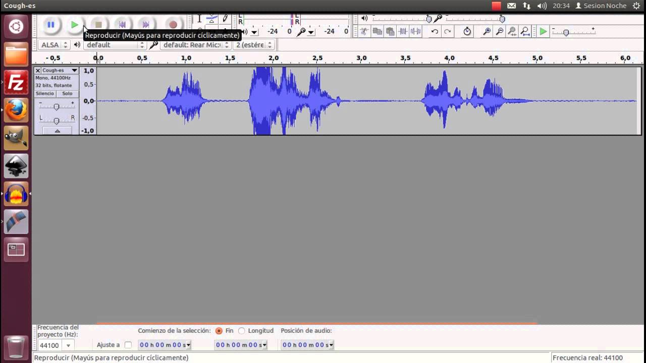Open FileZilla from the Ubuntu launcher
Image resolution: width=646 pixels, height=363 pixels.
click(x=16, y=82)
